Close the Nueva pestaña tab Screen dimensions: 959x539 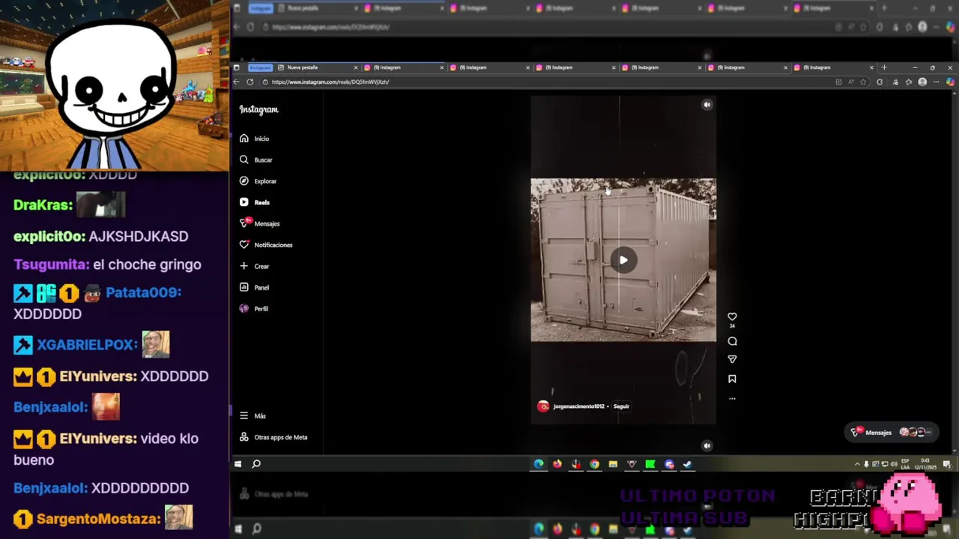coord(355,67)
